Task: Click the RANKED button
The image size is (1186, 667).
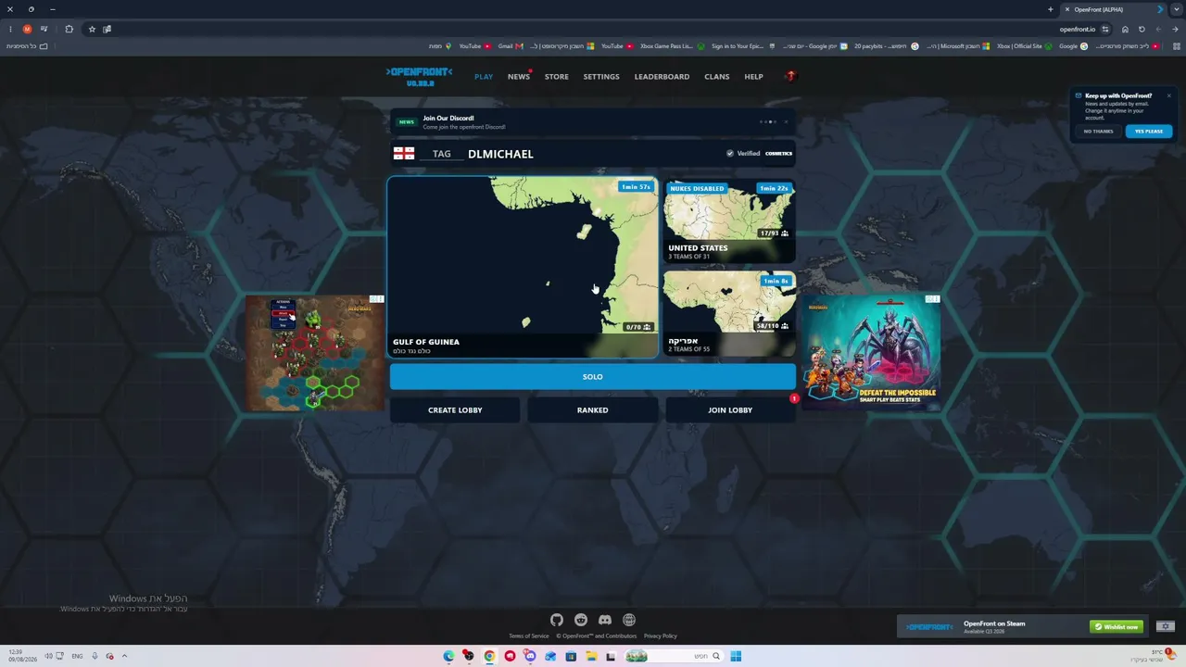Action: tap(593, 409)
